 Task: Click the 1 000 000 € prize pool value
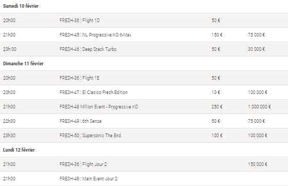click(x=259, y=107)
